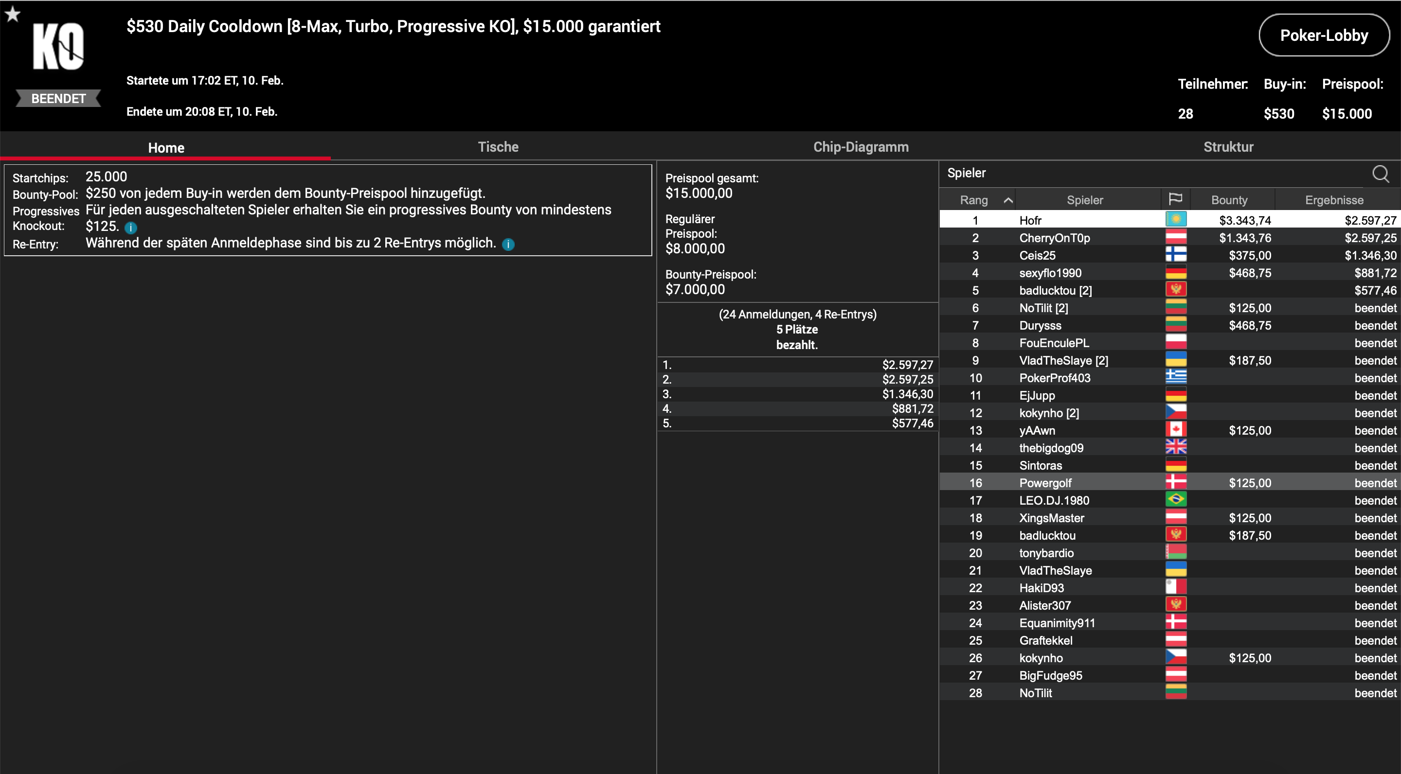The width and height of the screenshot is (1401, 774).
Task: Select the Home tab
Action: coord(166,147)
